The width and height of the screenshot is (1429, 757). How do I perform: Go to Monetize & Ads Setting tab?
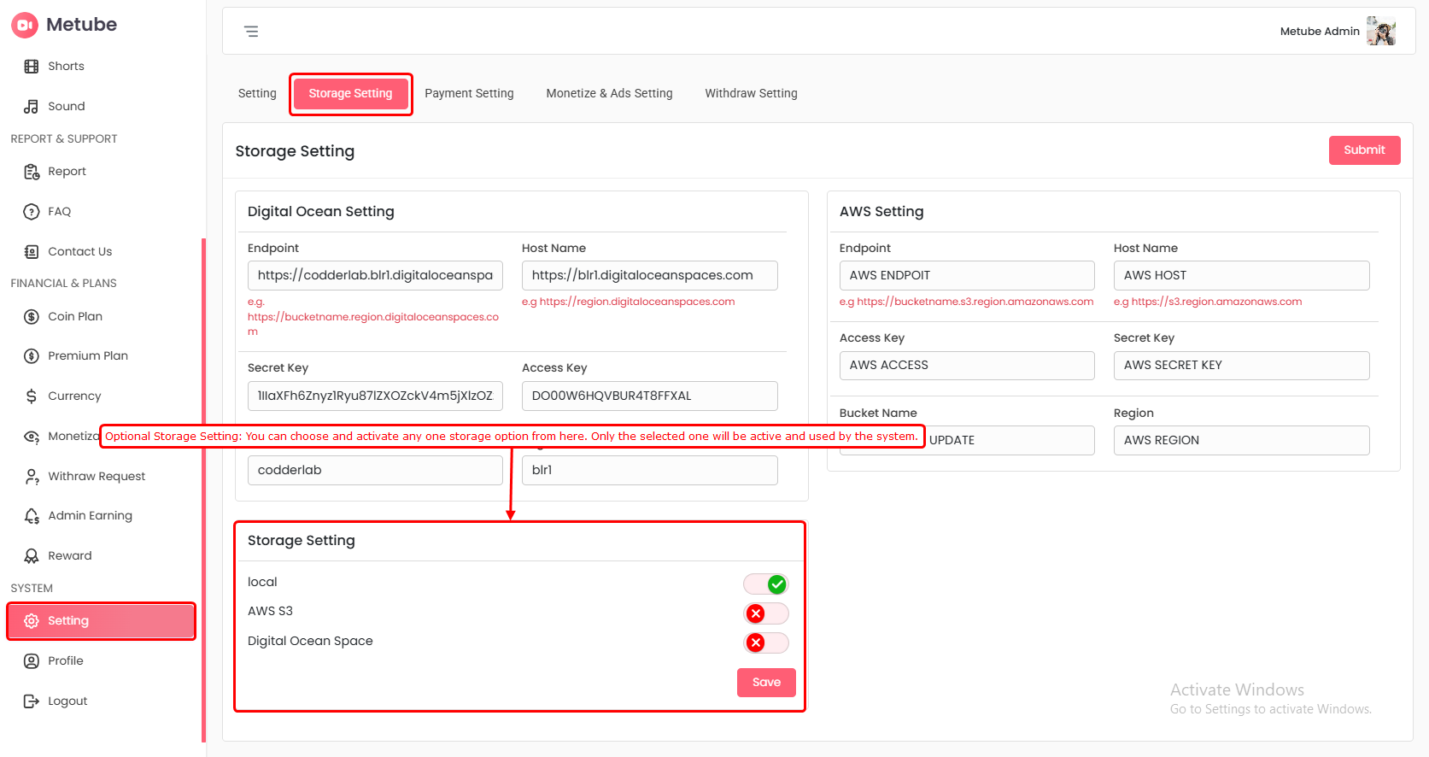click(x=609, y=93)
